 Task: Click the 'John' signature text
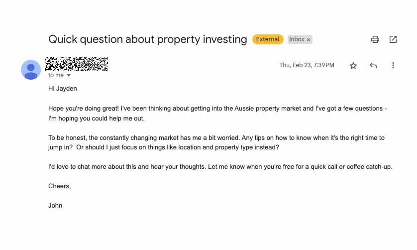55,206
